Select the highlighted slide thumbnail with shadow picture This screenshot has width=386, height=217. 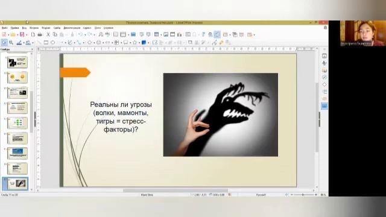[15, 183]
